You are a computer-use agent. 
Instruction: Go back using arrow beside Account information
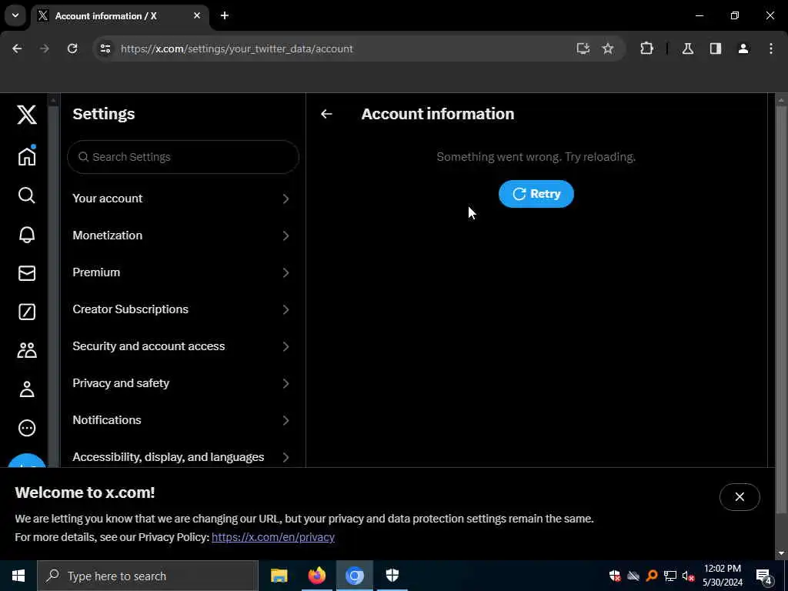tap(326, 114)
